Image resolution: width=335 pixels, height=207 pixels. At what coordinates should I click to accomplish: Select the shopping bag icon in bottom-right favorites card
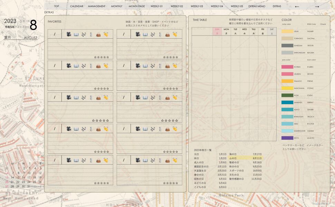167,160
